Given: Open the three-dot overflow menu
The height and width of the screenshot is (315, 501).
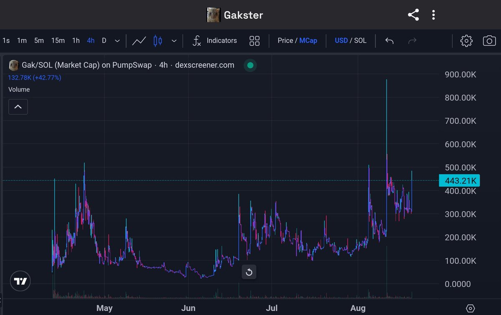Looking at the screenshot, I should 433,15.
